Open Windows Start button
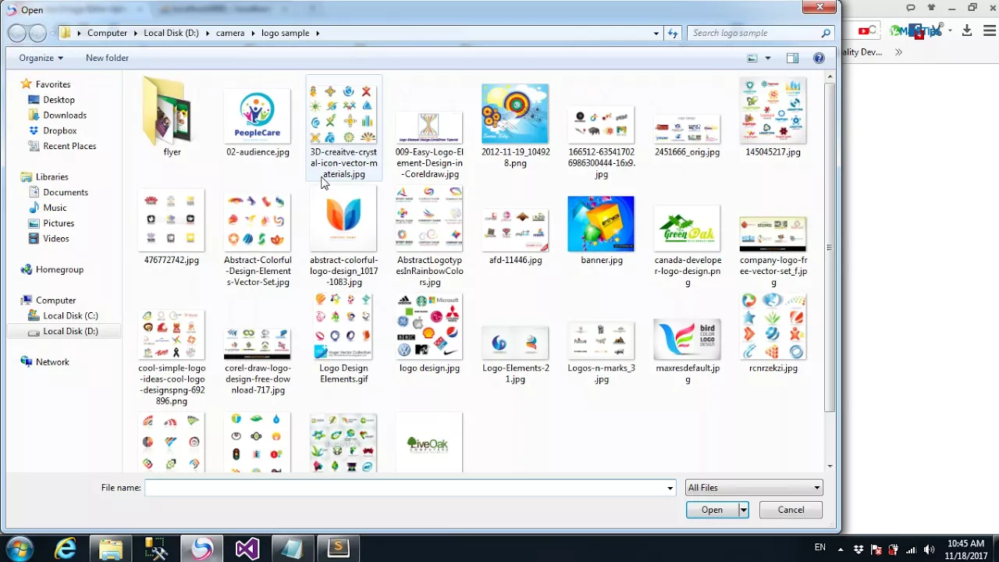This screenshot has height=562, width=999. 20,549
